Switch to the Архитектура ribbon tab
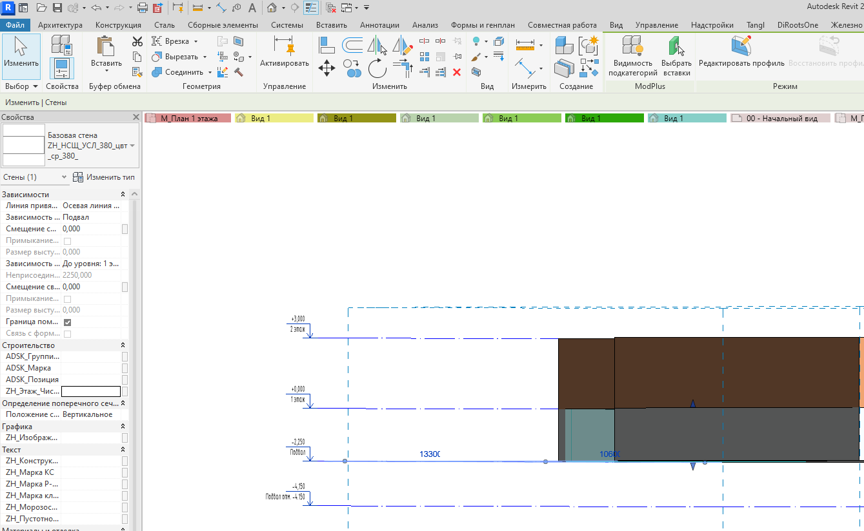 tap(60, 25)
